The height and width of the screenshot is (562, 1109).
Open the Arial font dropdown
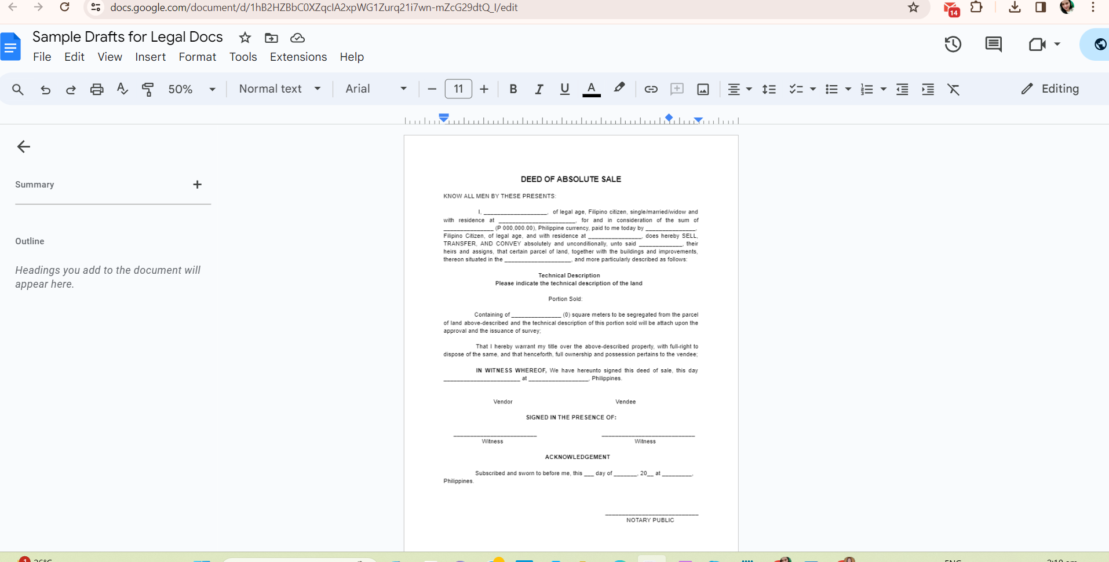[376, 89]
